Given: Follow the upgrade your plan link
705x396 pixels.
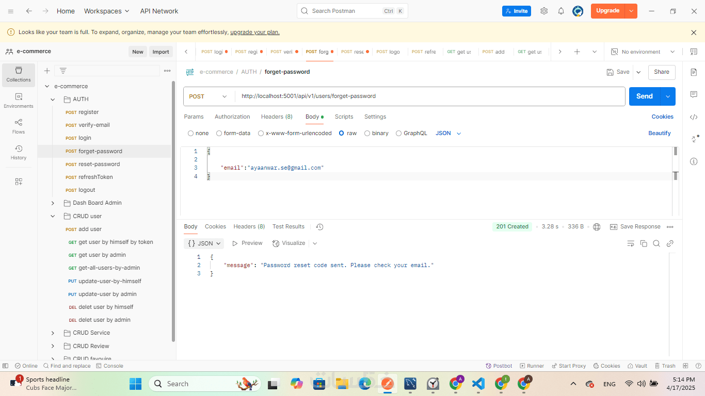Looking at the screenshot, I should click(x=255, y=32).
